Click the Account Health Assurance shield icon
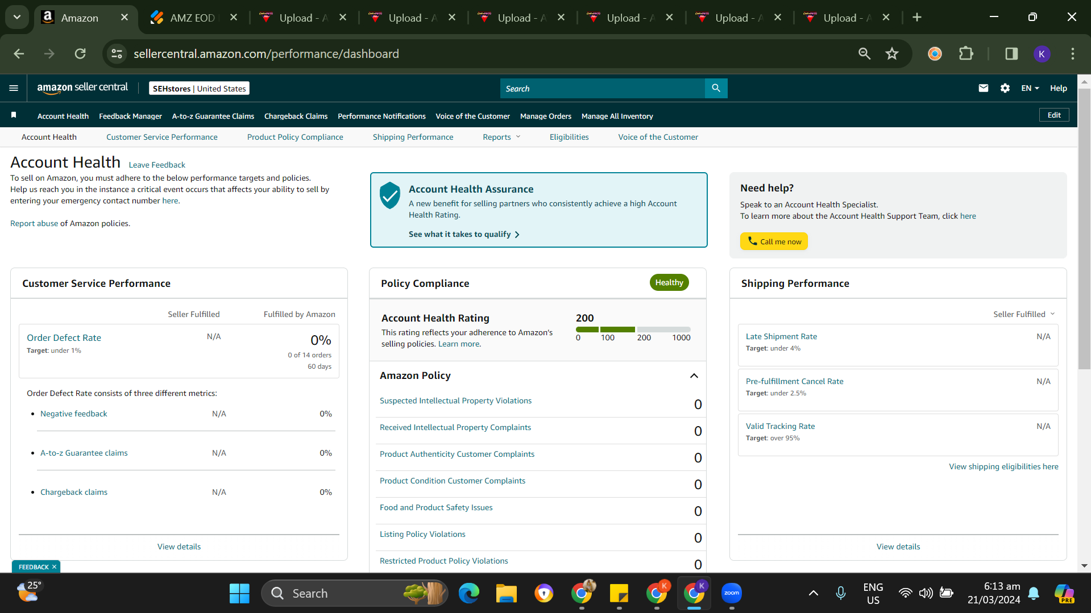This screenshot has height=613, width=1091. click(x=390, y=195)
